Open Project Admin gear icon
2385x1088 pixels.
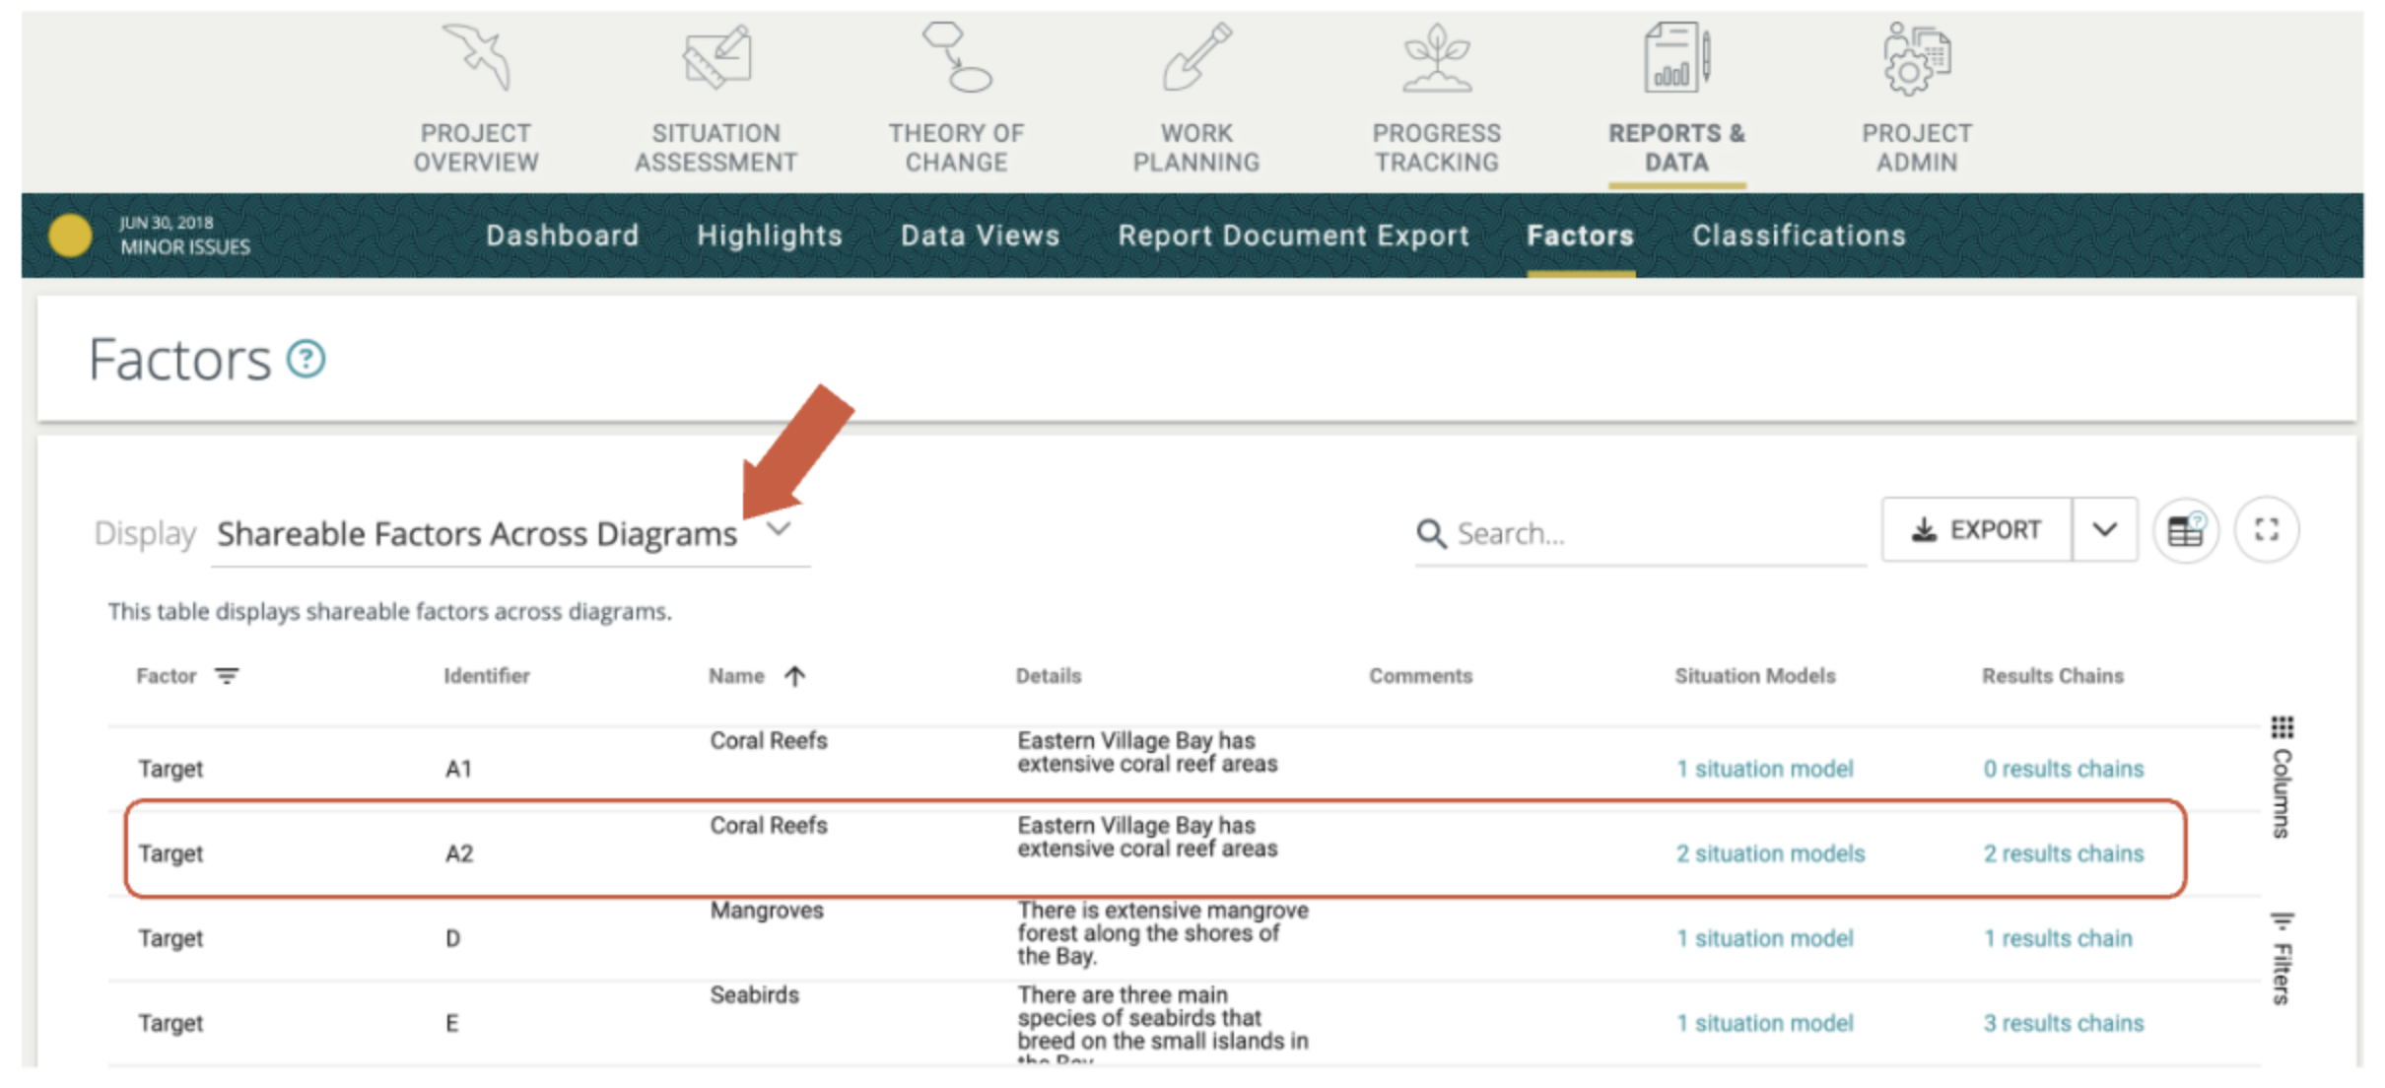[1917, 60]
